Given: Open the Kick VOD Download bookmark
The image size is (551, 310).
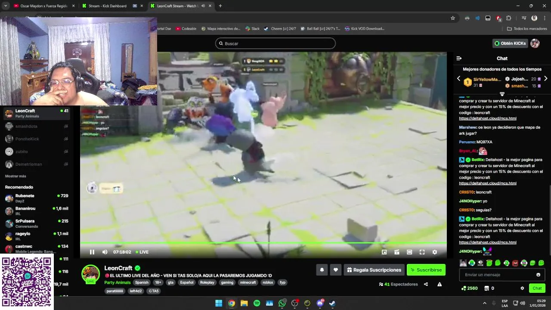Looking at the screenshot, I should click(x=364, y=29).
